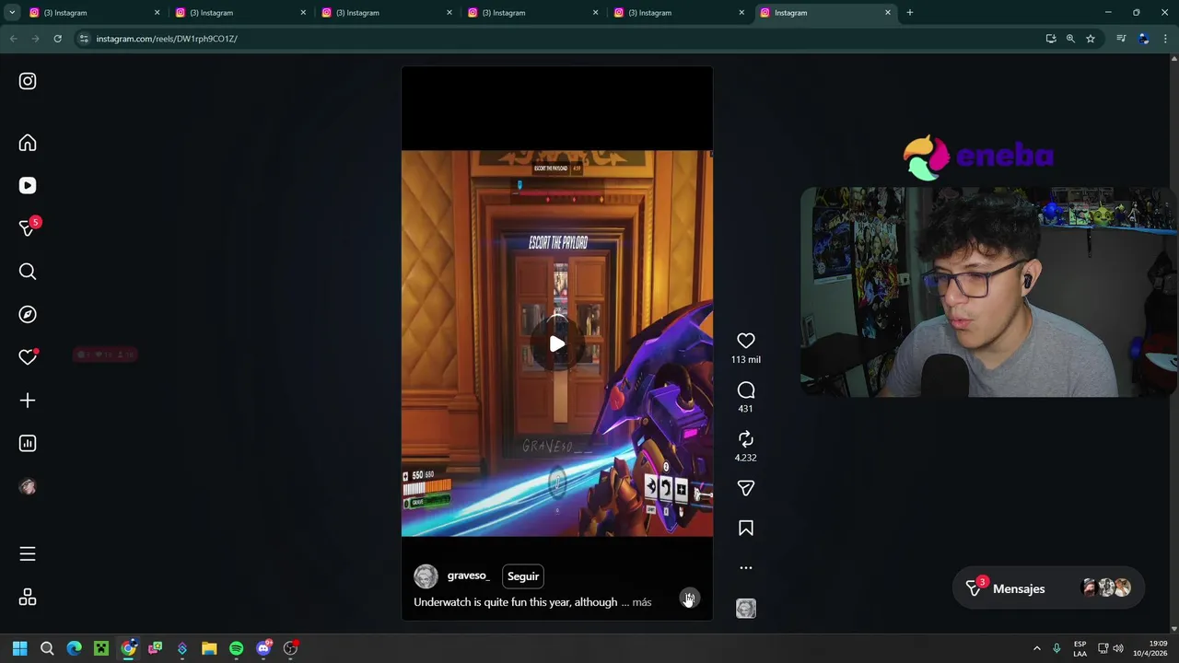The width and height of the screenshot is (1179, 663).
Task: Open the volume tray icon
Action: 1118,648
